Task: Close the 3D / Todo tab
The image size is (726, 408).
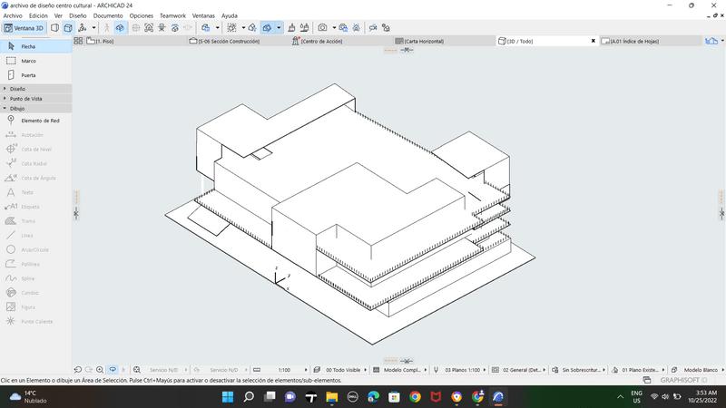Action: (594, 41)
